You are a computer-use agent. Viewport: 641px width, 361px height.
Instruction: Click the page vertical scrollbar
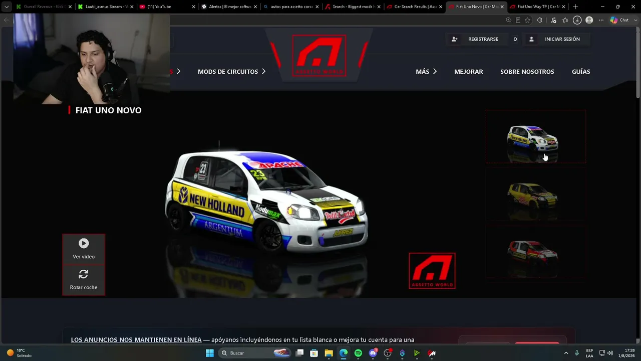638,62
